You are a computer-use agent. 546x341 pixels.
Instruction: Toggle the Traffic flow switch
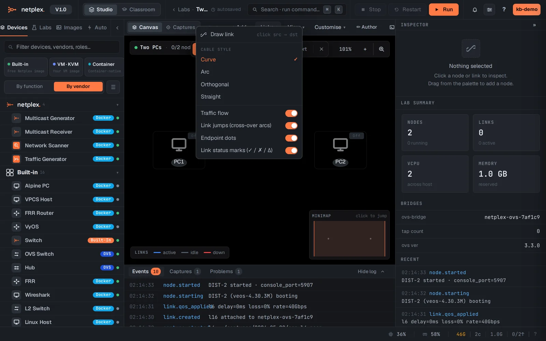[291, 113]
